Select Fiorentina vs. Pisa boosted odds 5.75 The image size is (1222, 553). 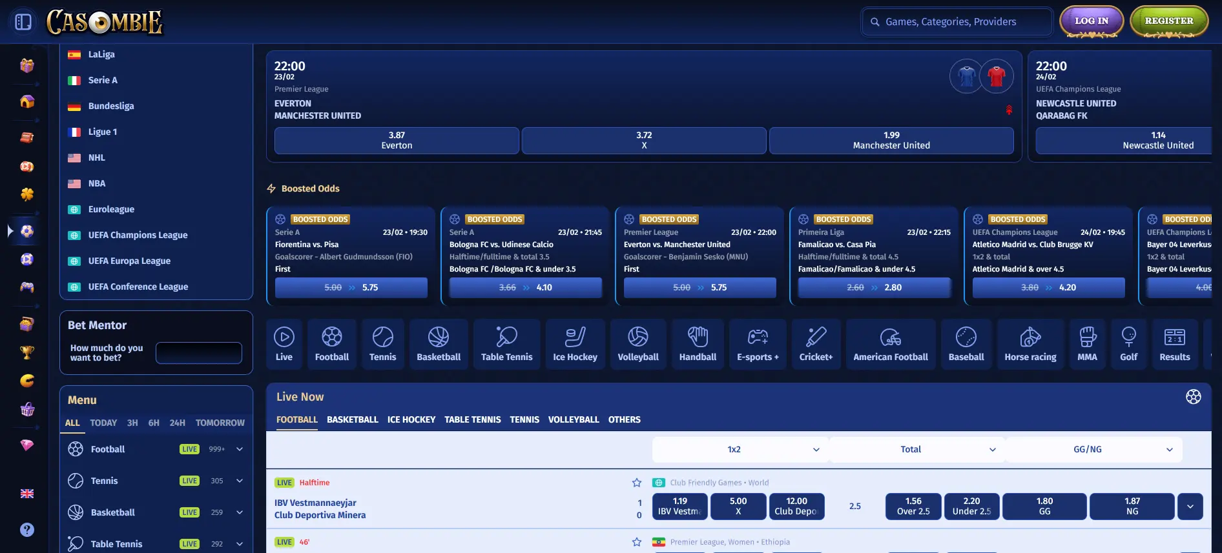[x=351, y=288]
